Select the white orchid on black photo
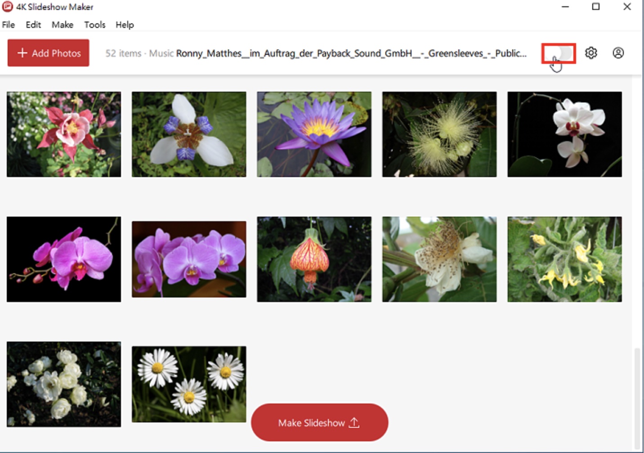The height and width of the screenshot is (453, 644). (x=565, y=134)
